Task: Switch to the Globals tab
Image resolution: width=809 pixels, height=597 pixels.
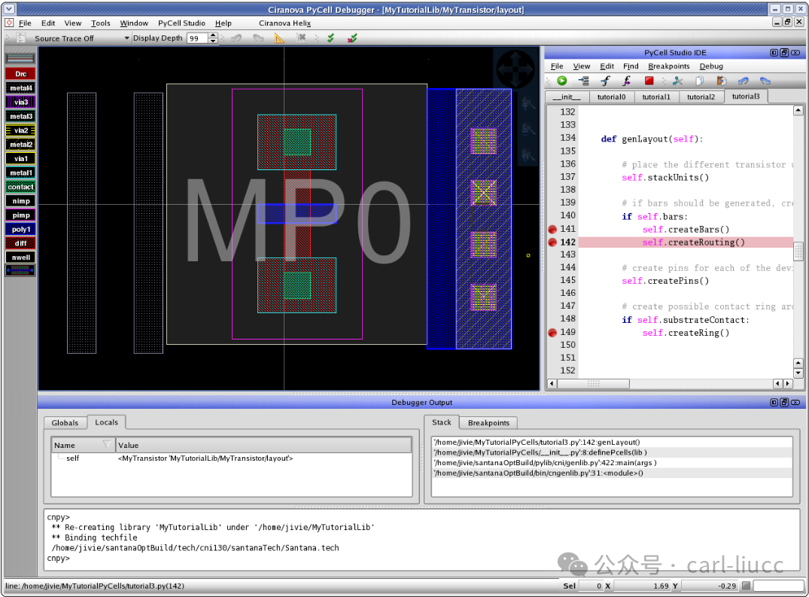Action: click(x=65, y=422)
